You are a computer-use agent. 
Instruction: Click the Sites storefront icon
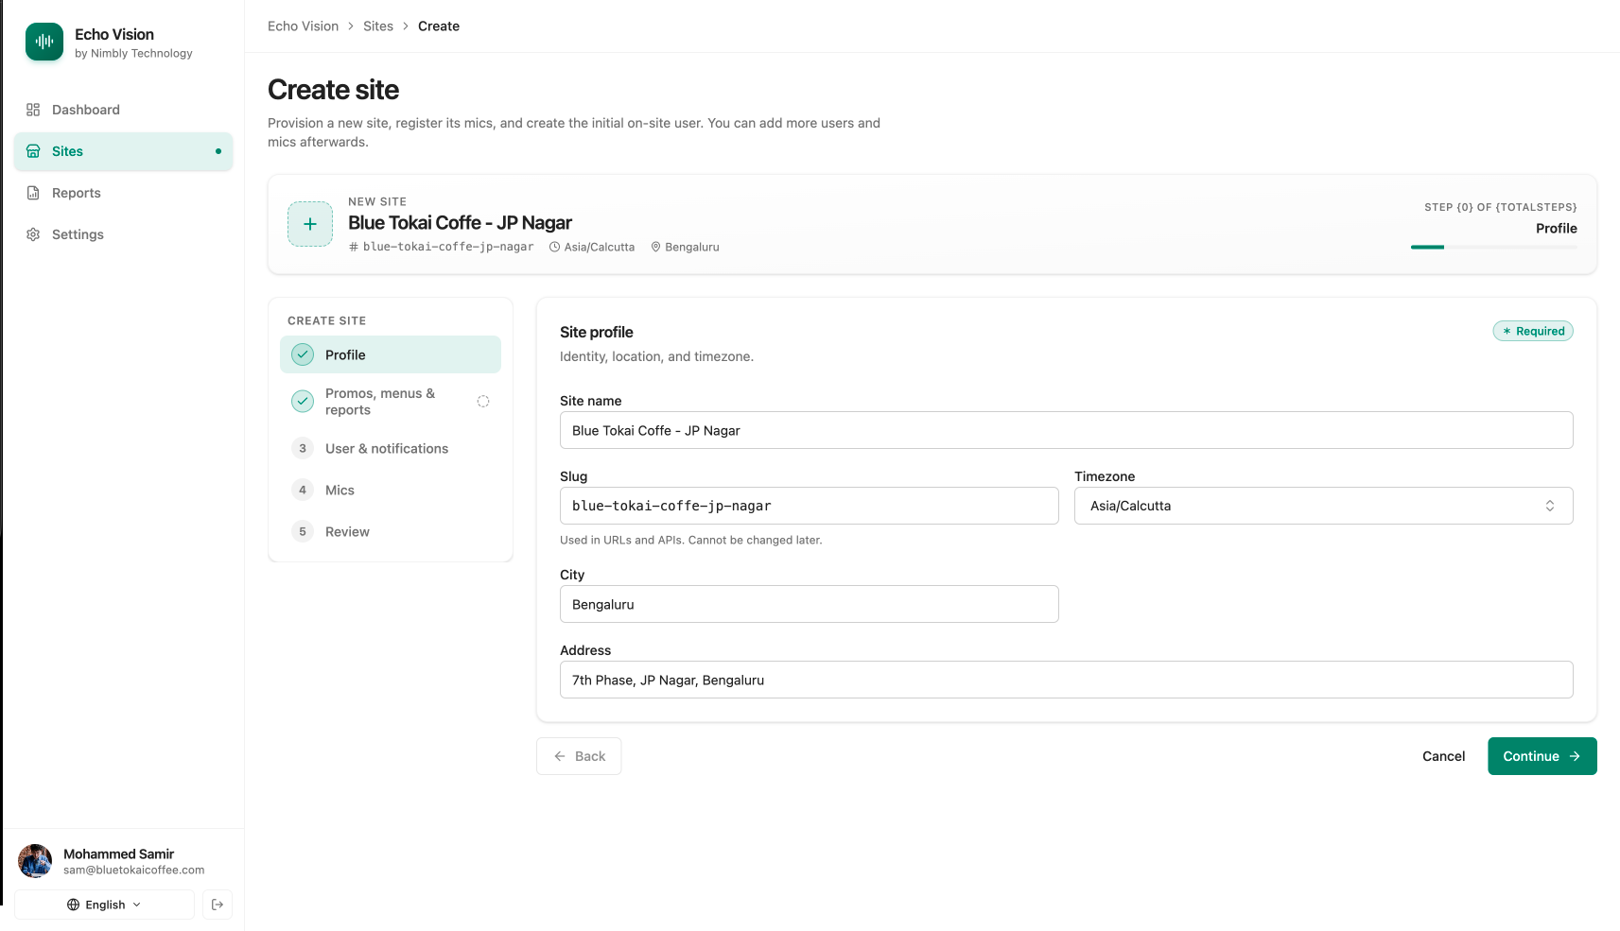coord(33,151)
